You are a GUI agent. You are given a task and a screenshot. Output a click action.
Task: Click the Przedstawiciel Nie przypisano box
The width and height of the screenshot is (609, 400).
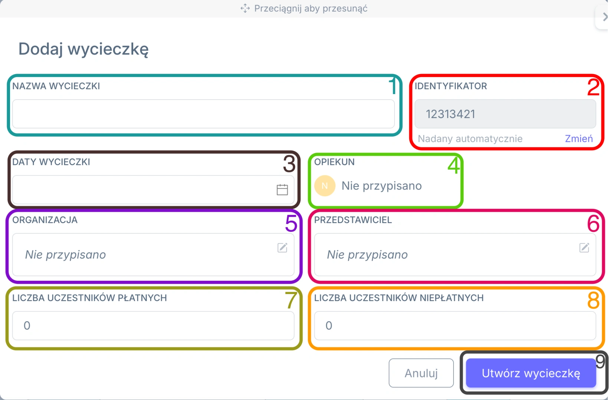pos(455,254)
